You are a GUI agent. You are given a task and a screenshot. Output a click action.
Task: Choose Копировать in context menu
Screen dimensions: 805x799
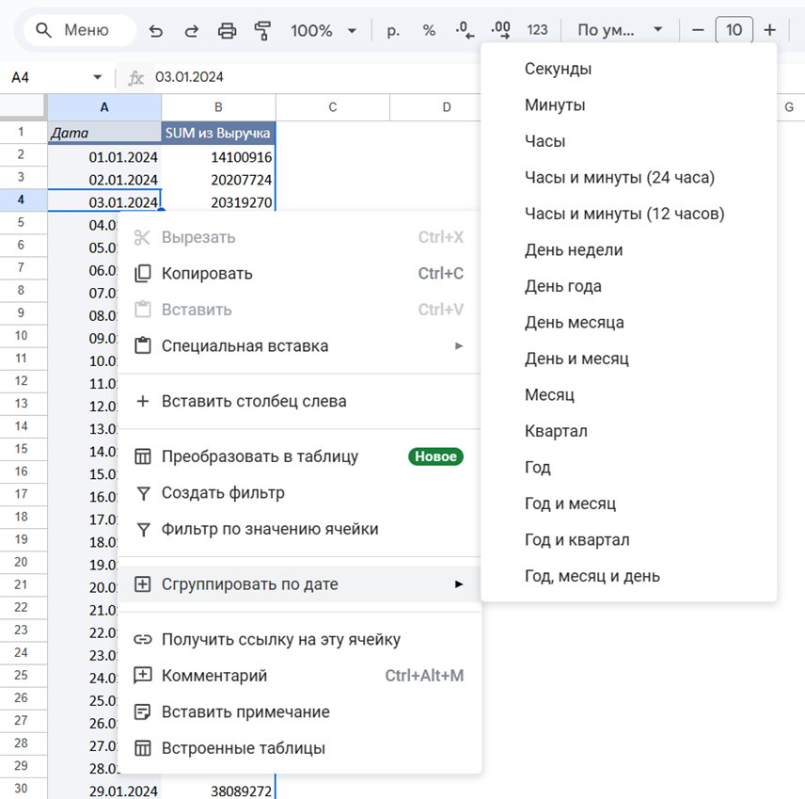(x=299, y=274)
